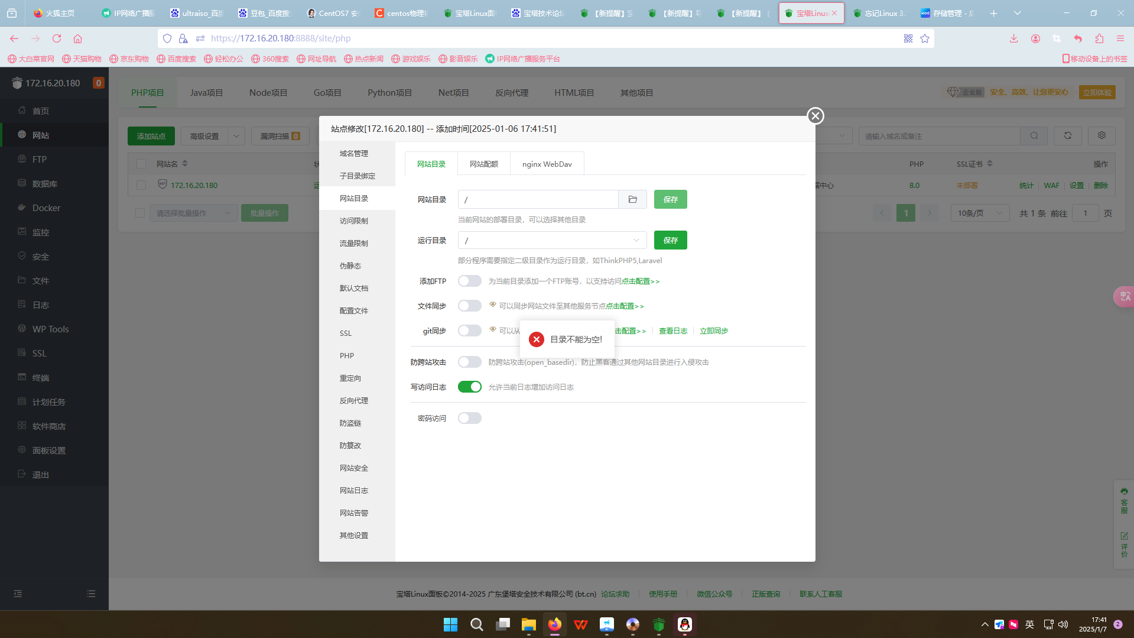
Task: Save the run directory setting
Action: (x=671, y=240)
